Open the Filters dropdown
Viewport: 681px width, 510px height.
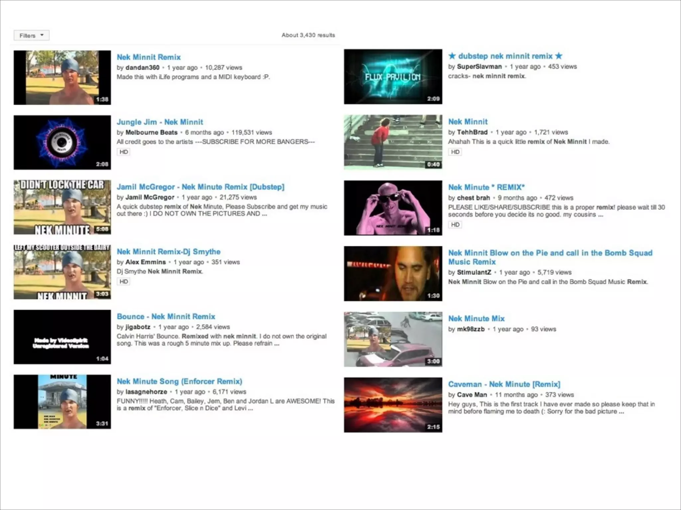[31, 35]
